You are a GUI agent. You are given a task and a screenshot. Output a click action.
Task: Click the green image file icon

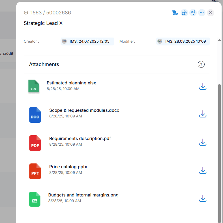tap(35, 199)
